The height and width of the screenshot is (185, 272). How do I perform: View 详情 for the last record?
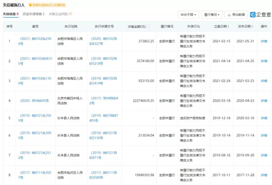(x=264, y=175)
